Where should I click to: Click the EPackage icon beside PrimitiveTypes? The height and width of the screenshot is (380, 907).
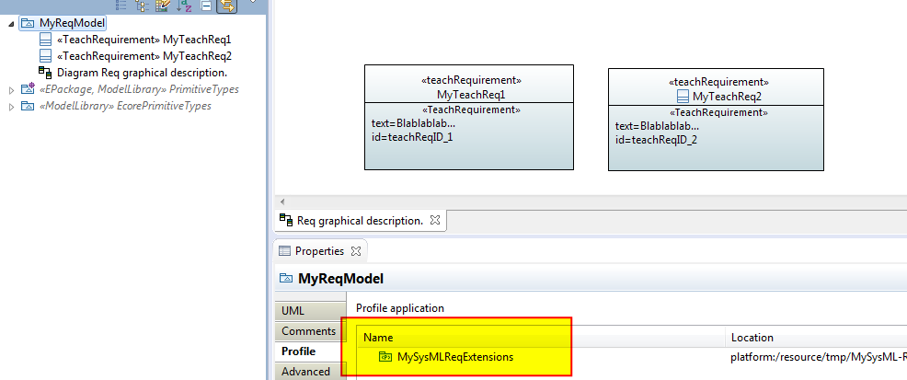[x=28, y=89]
